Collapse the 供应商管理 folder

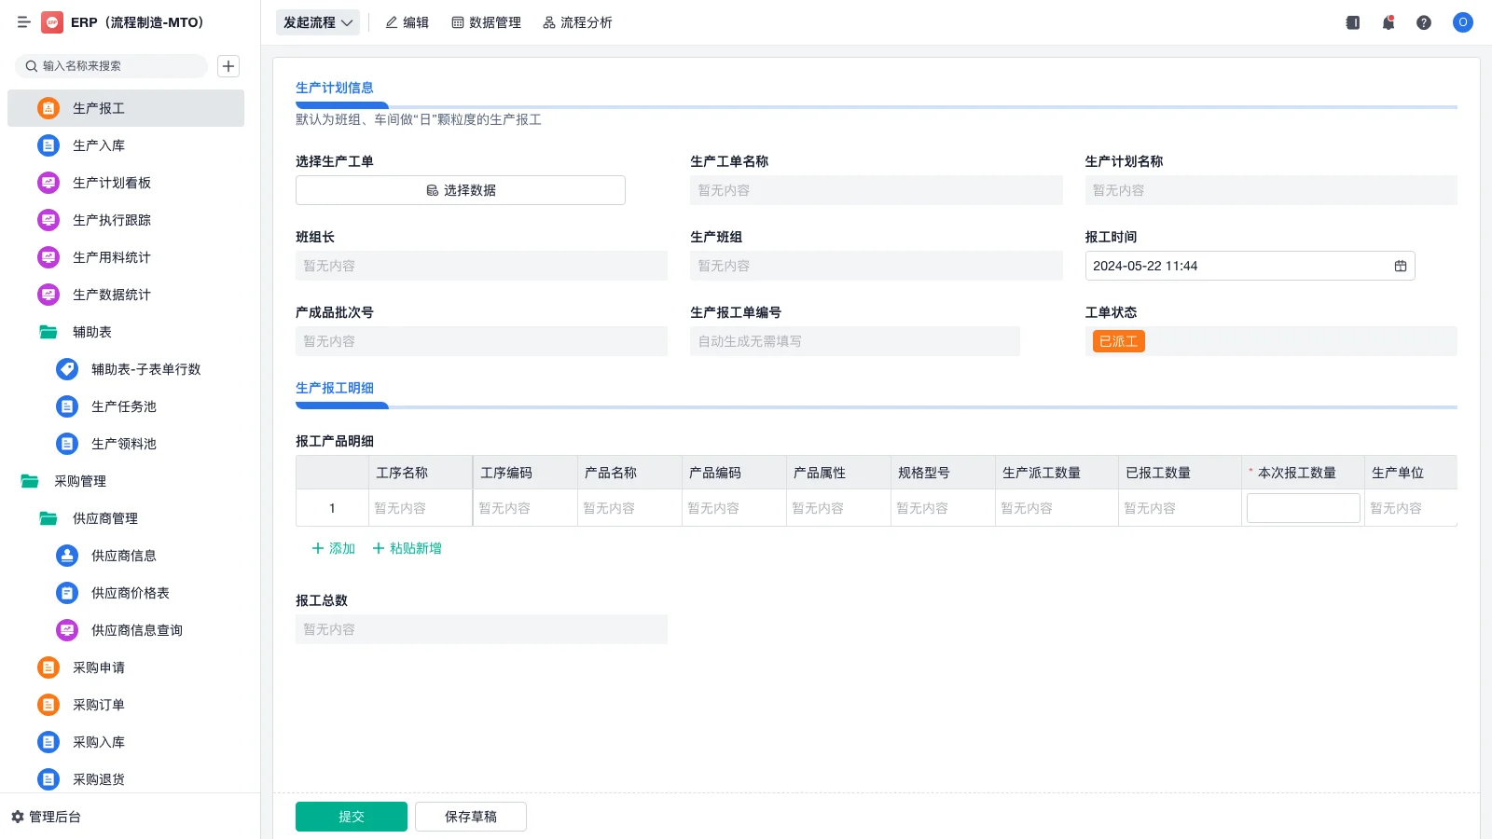tap(48, 518)
